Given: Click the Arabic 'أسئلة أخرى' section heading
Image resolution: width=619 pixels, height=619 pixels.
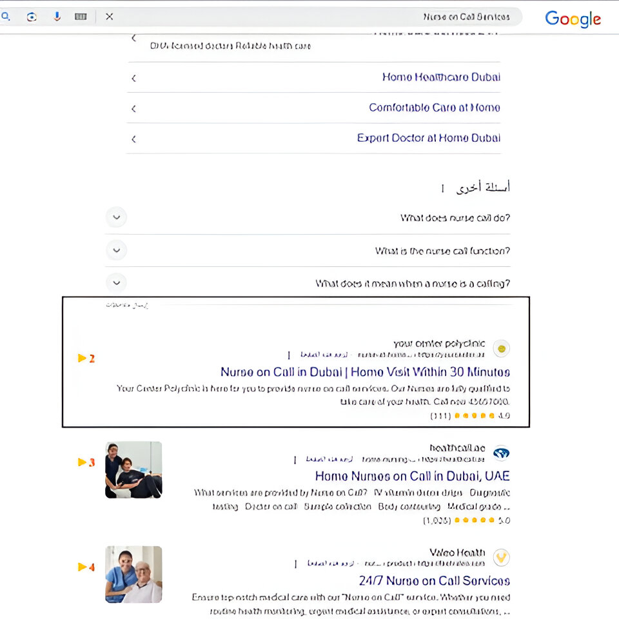Looking at the screenshot, I should (483, 187).
